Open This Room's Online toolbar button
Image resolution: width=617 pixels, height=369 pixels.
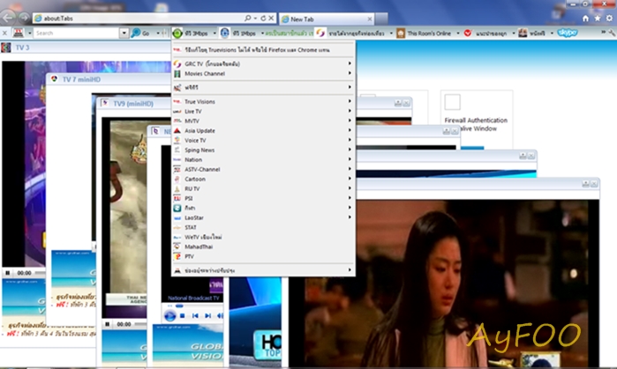click(x=425, y=33)
